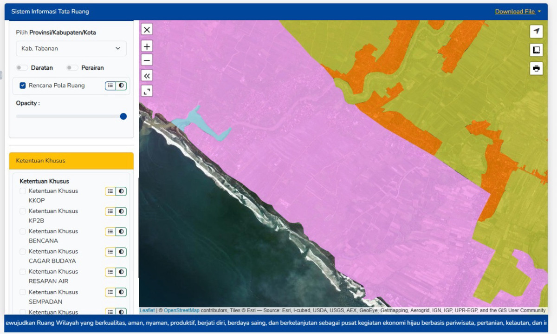Print the map using printer icon
The image size is (557, 334).
click(536, 69)
